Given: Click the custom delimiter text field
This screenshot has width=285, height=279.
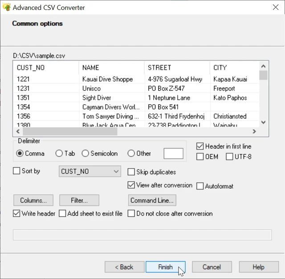Looking at the screenshot, I should (x=173, y=153).
